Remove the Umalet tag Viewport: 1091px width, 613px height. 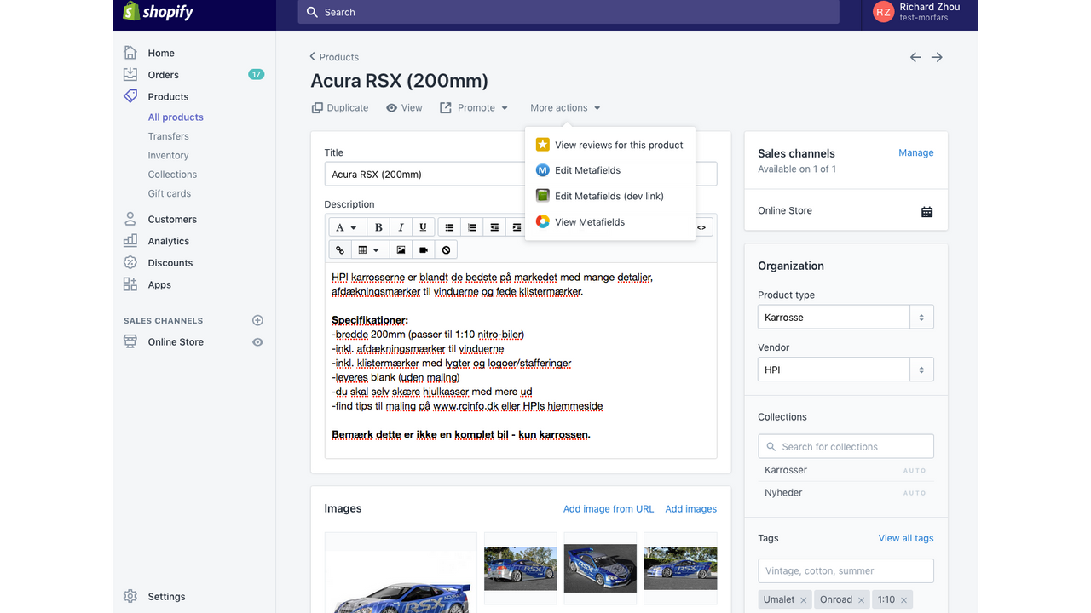pyautogui.click(x=803, y=600)
